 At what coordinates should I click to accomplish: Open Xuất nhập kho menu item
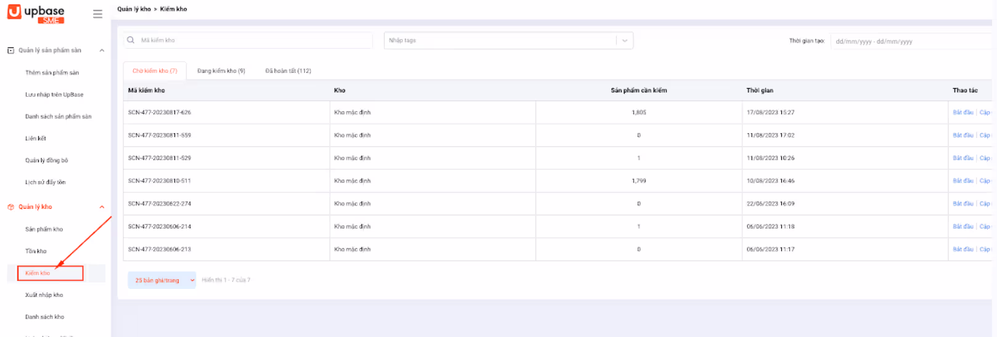tap(44, 295)
